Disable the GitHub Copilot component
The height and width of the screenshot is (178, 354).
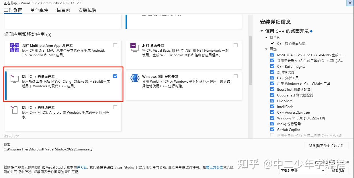(272, 129)
